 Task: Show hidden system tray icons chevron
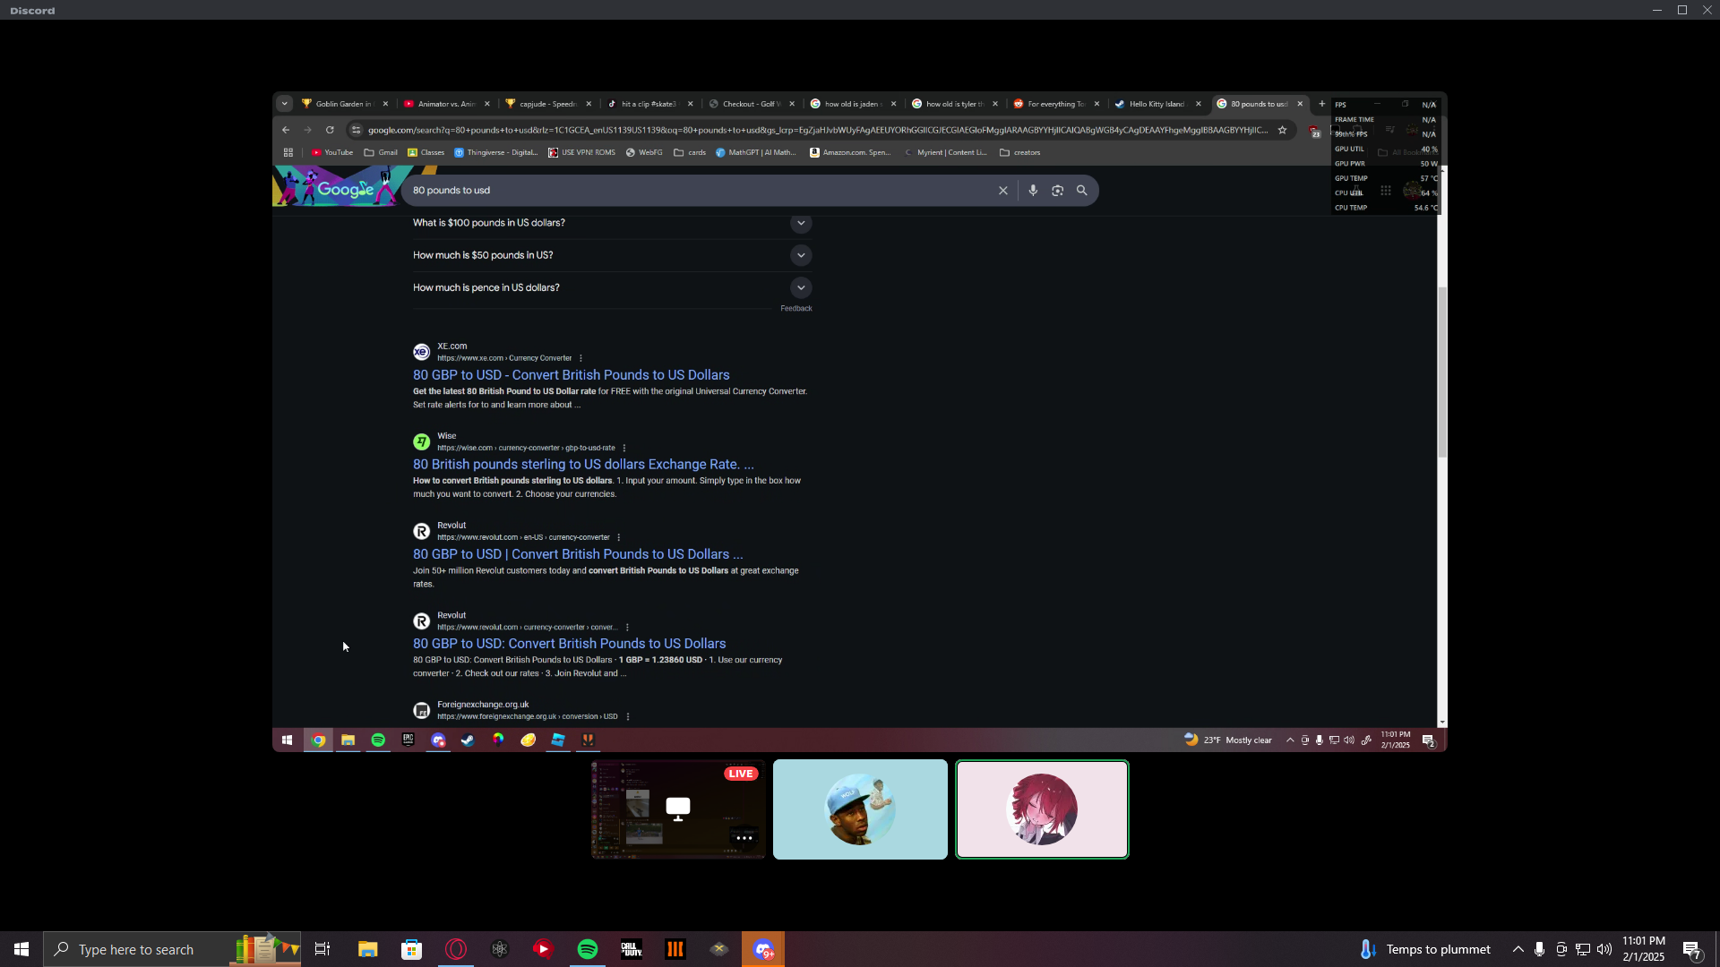[x=1518, y=949]
